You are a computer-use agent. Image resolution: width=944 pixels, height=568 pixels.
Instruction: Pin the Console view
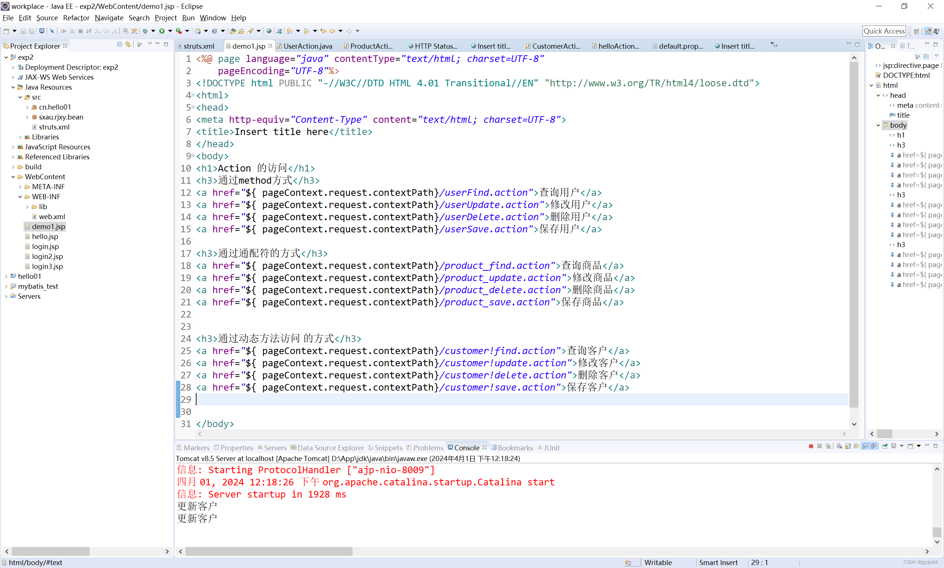tap(885, 446)
